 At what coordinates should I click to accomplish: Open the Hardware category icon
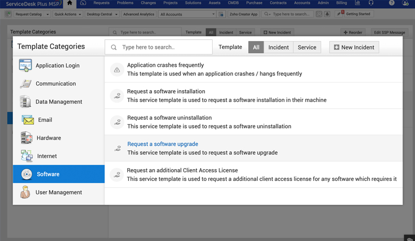coord(26,138)
